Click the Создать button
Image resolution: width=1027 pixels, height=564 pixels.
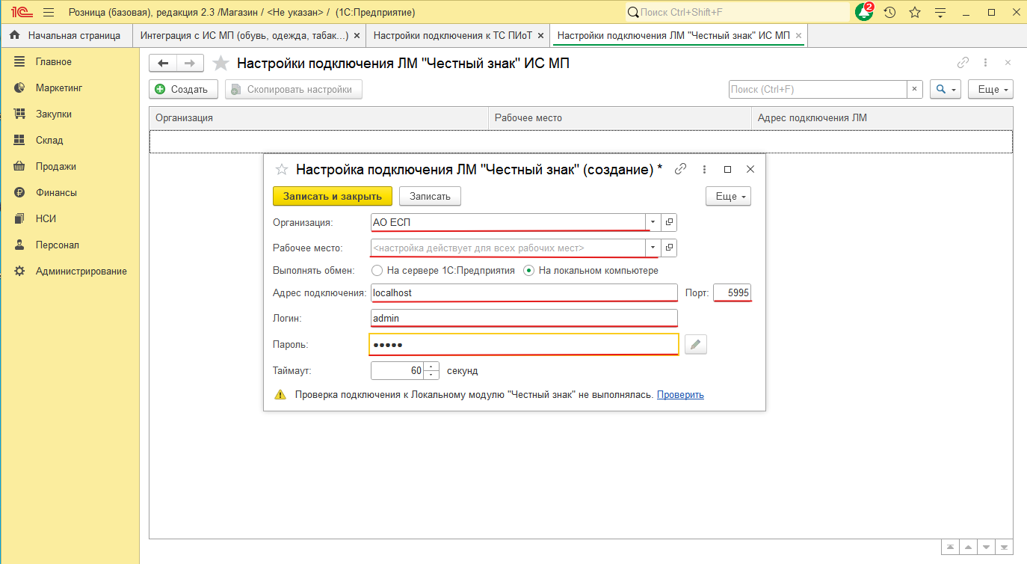click(183, 89)
